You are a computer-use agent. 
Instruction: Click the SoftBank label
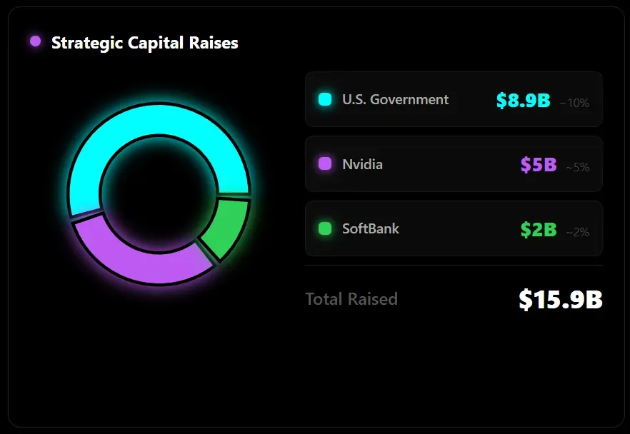pos(371,228)
